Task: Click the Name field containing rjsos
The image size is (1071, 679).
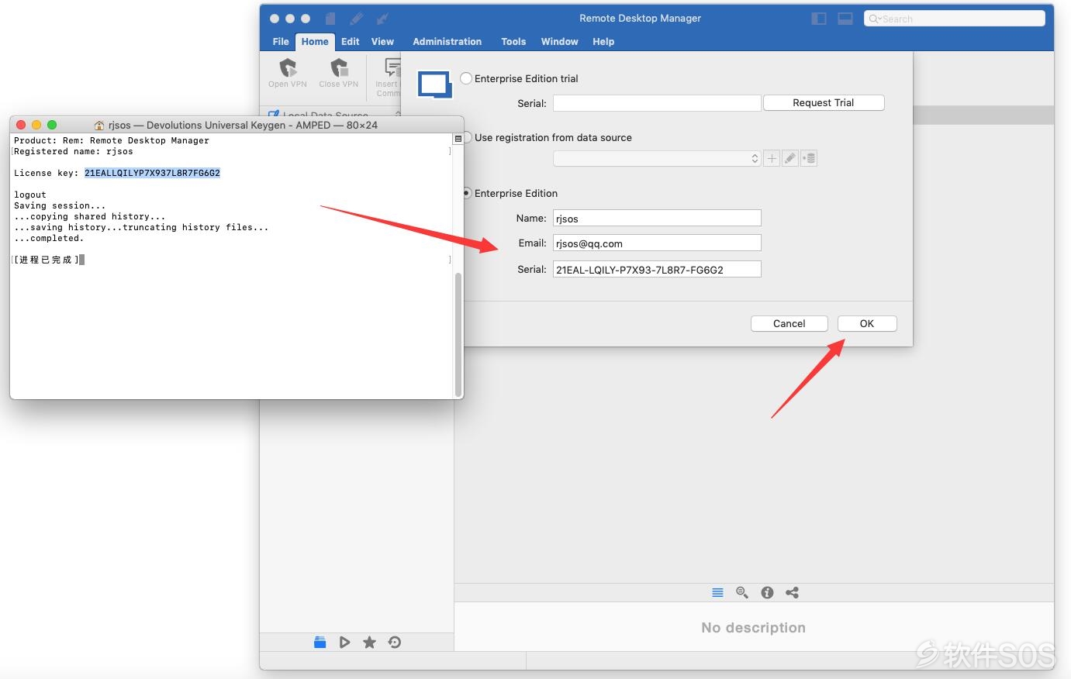Action: pyautogui.click(x=657, y=219)
